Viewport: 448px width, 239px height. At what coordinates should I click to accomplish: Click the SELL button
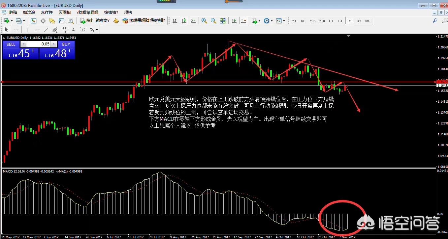click(x=11, y=44)
